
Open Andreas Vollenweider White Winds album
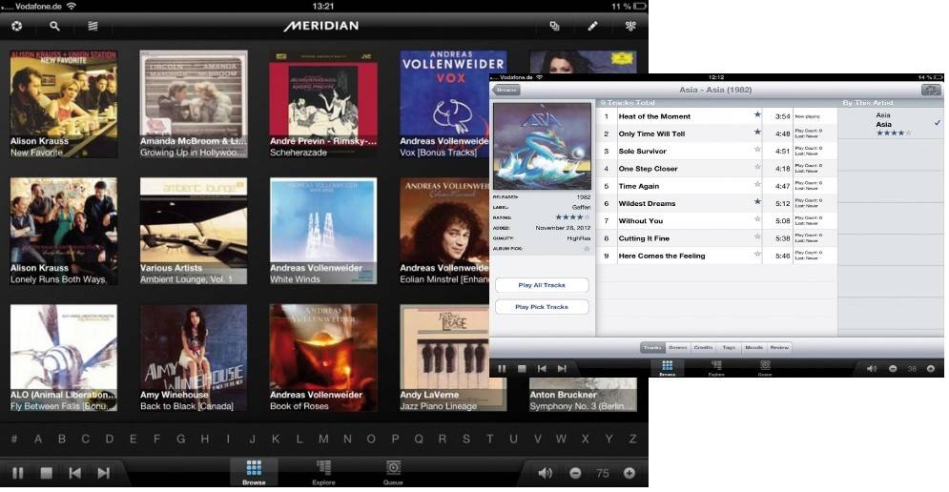323,231
